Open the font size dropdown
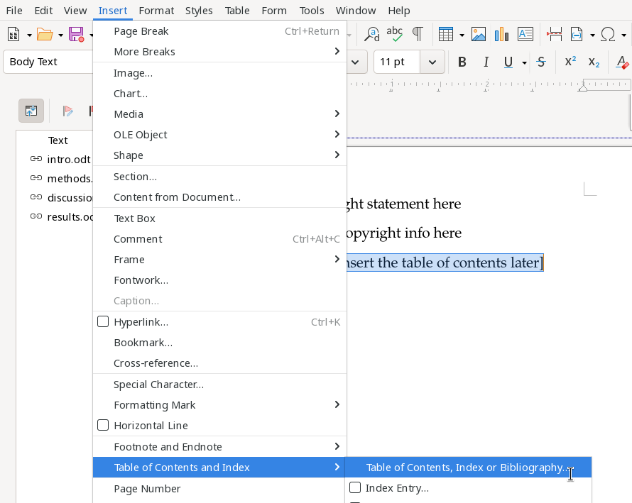632x503 pixels. pos(432,62)
